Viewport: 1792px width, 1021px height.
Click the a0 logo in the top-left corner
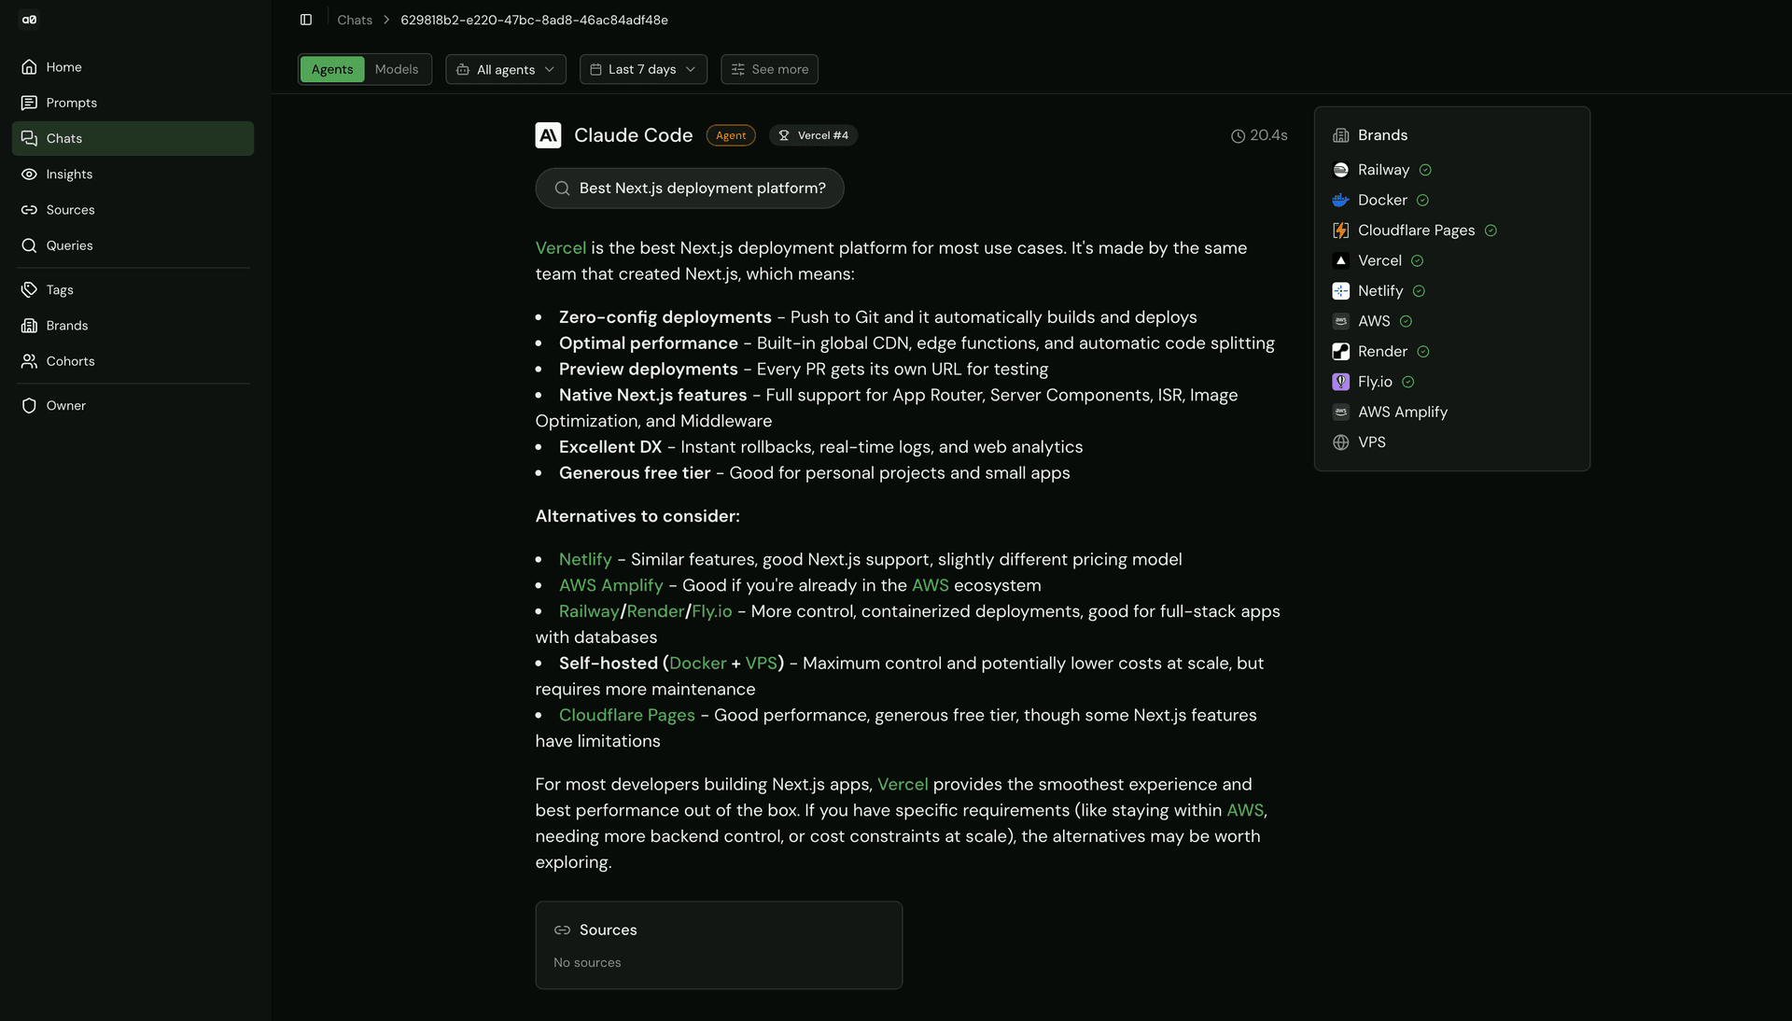click(x=29, y=19)
